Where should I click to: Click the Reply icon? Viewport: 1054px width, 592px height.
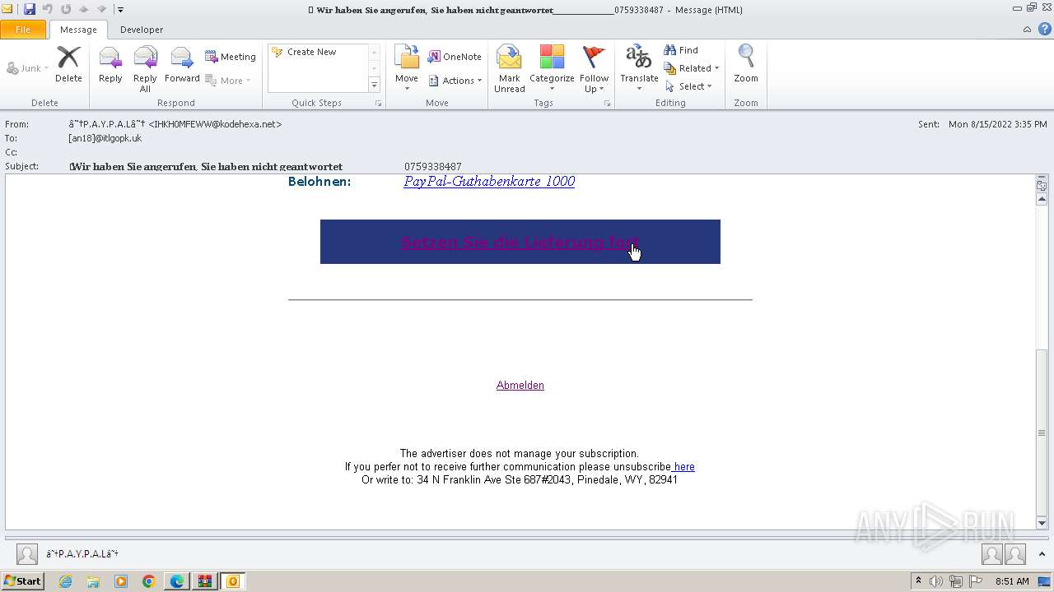click(110, 65)
